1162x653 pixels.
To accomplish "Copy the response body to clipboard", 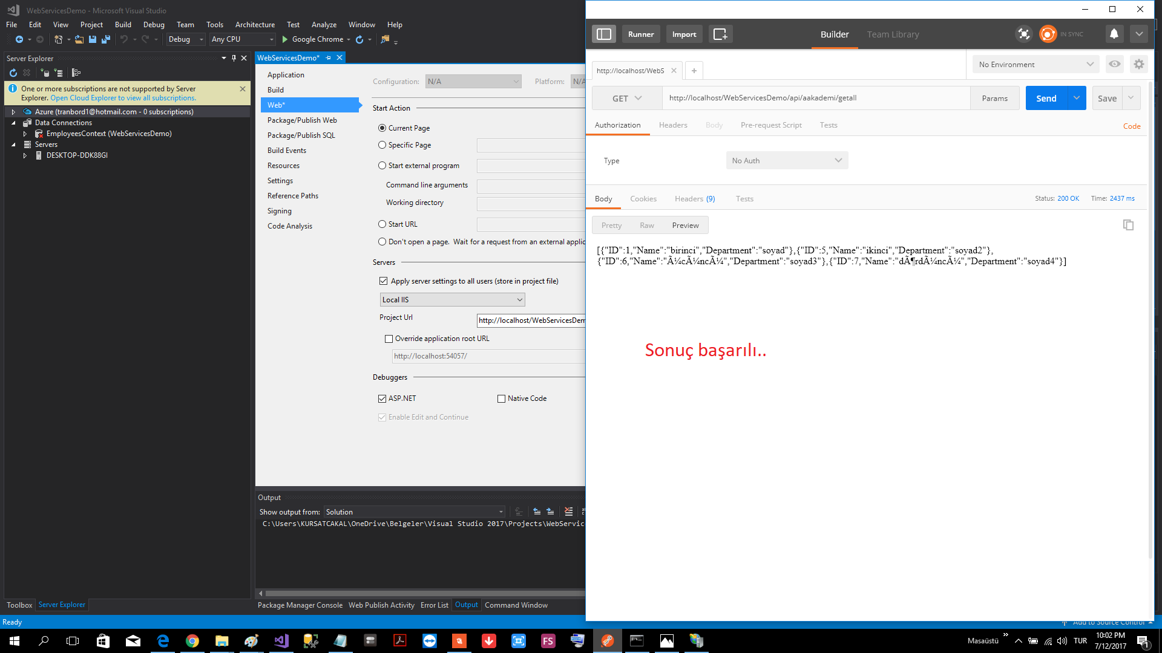I will 1128,225.
